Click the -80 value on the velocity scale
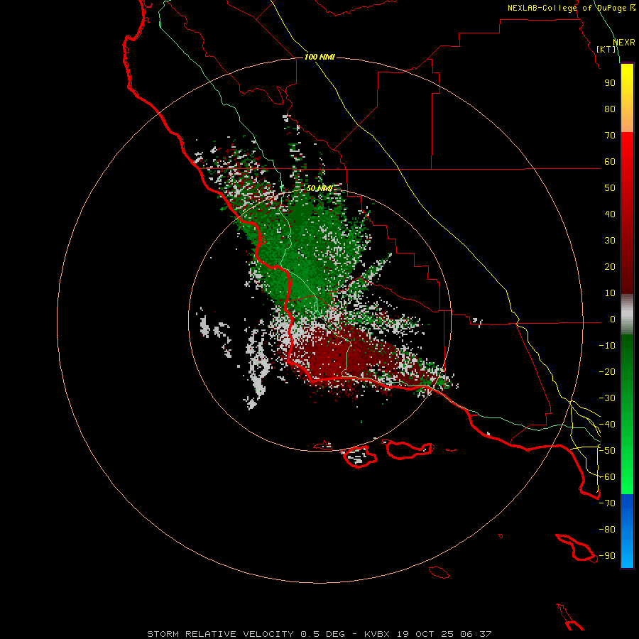Viewport: 639px width, 639px height. click(x=607, y=530)
